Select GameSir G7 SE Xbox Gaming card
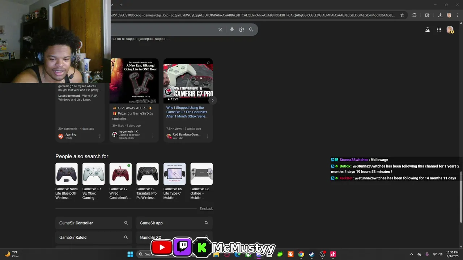Viewport: 463px width, 260px height. coord(93,181)
